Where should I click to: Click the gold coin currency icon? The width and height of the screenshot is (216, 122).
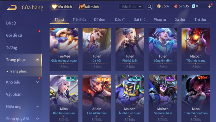pos(159,6)
